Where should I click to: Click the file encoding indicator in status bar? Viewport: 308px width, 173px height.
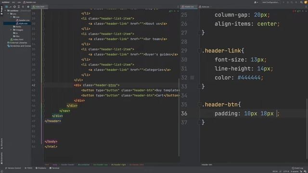286,172
